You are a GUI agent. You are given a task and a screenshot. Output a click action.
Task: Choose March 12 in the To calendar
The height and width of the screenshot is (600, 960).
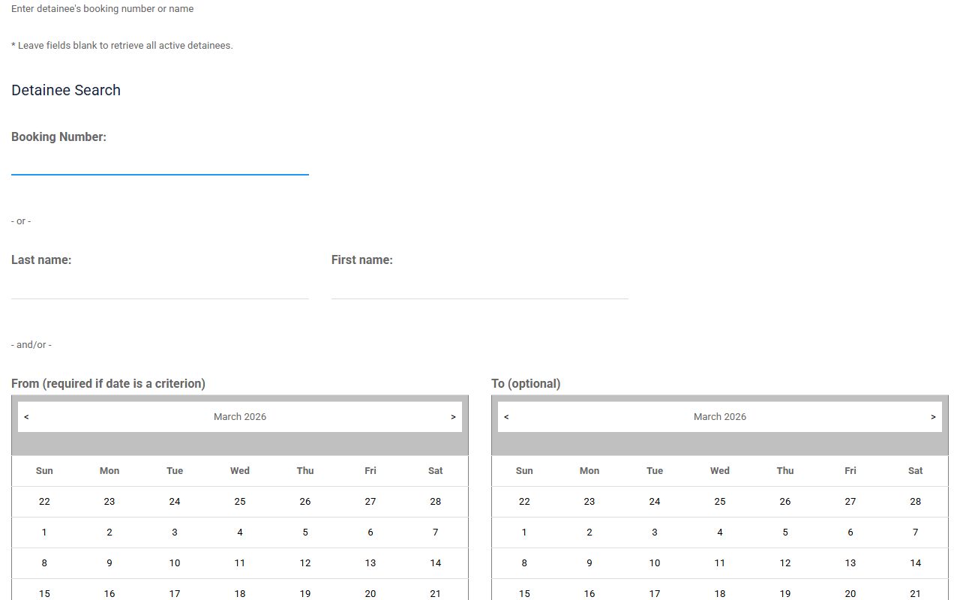pyautogui.click(x=785, y=563)
